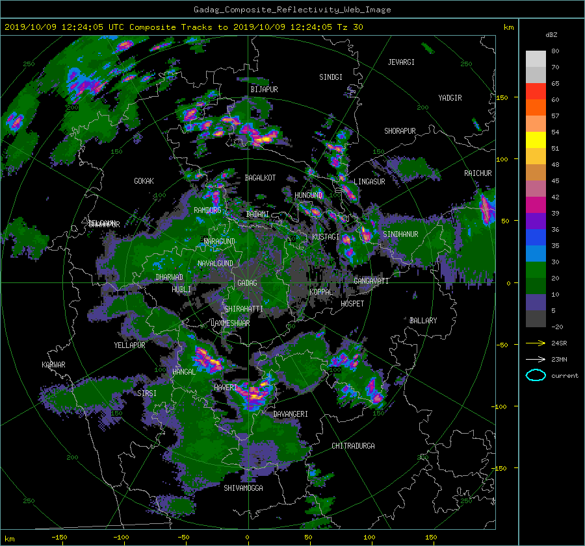Click the GANGAVATI label
The width and height of the screenshot is (585, 546).
371,281
